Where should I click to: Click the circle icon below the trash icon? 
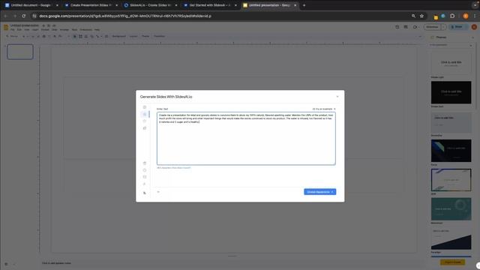pos(145,170)
